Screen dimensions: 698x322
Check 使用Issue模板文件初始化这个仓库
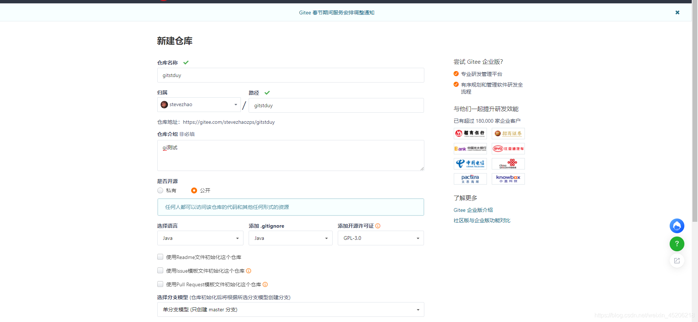coord(160,270)
